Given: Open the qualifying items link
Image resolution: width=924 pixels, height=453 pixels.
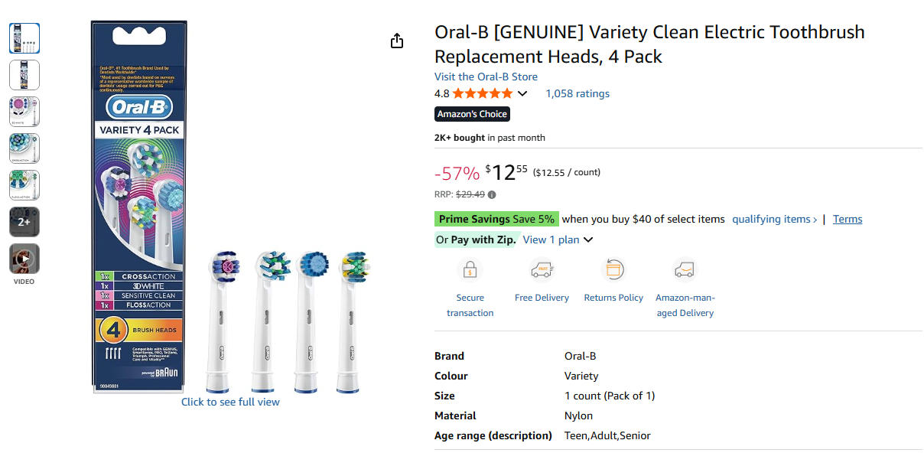Looking at the screenshot, I should click(774, 219).
